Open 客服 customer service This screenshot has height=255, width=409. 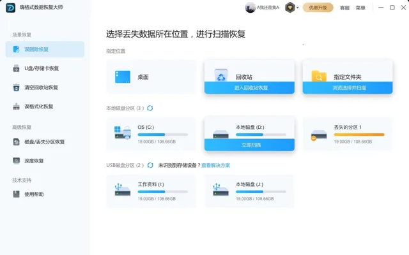[x=344, y=8]
